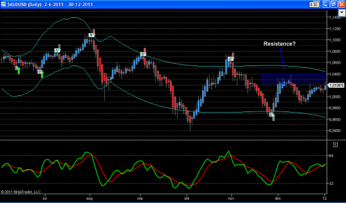Select the red -5 sell signal in mid-July

57,50
